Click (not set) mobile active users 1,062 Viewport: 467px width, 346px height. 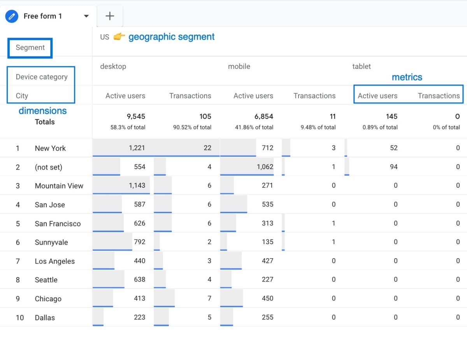click(265, 167)
